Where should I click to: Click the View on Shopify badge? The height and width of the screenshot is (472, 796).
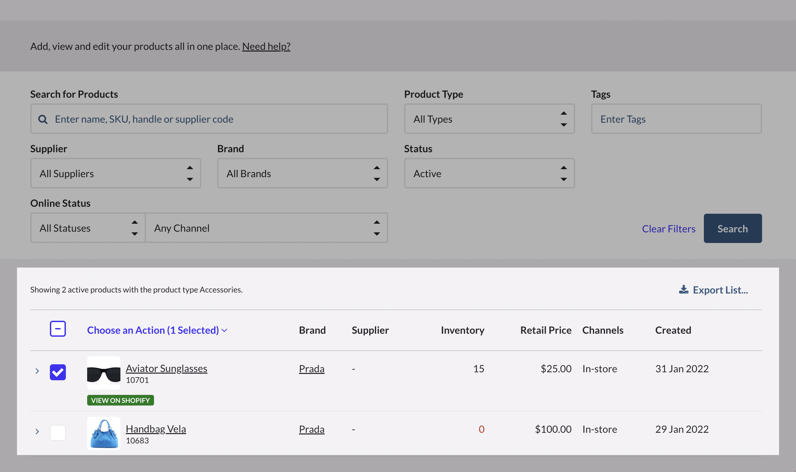tap(120, 400)
